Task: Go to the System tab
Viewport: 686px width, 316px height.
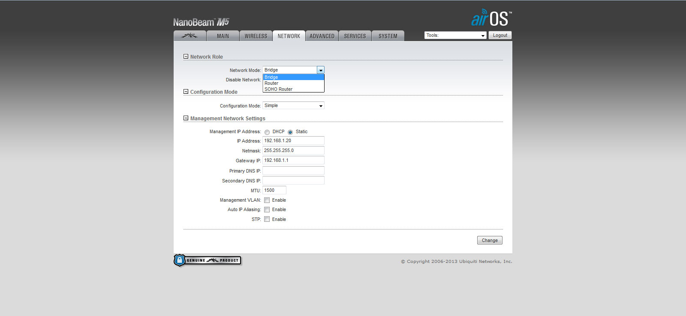Action: 388,36
